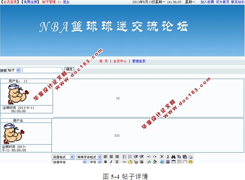Undo last edit in editor
Viewport: 245px width, 180px height.
coord(149,156)
